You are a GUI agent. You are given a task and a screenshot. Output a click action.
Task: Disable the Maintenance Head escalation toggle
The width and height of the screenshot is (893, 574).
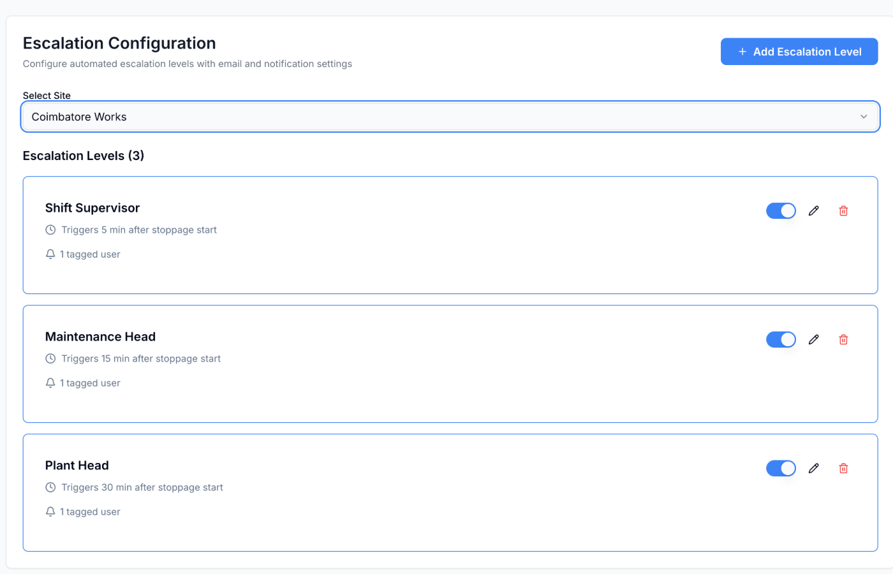tap(781, 339)
